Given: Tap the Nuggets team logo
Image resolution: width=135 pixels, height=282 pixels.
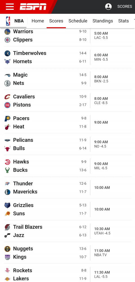Looking at the screenshot, I should click(7, 249).
